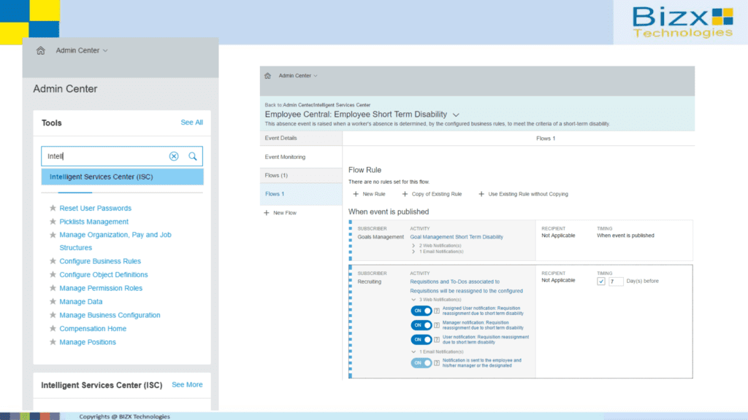Click the star icon beside Manage Data
Screen dimensions: 748x420
coord(53,301)
